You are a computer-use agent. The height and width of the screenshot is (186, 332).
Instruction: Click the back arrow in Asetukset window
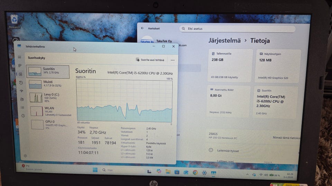[x=142, y=28]
